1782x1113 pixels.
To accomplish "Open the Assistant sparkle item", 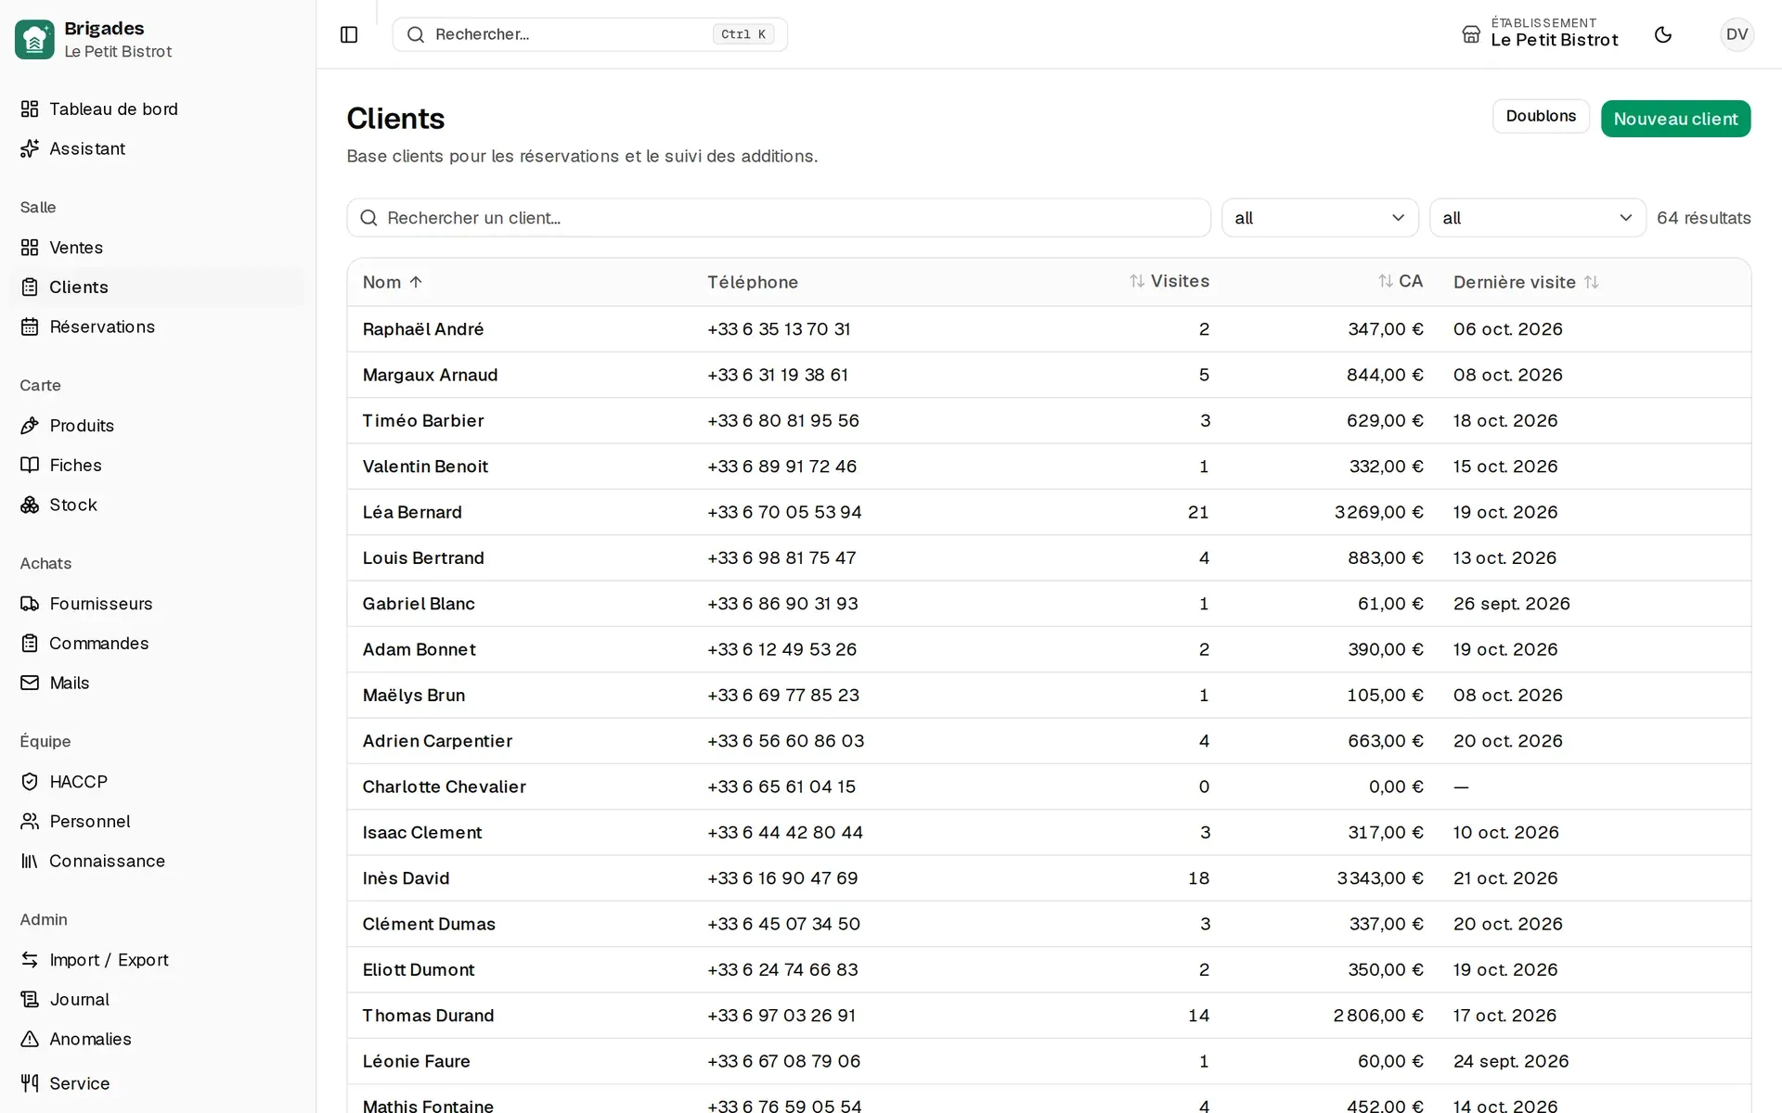I will [x=159, y=148].
